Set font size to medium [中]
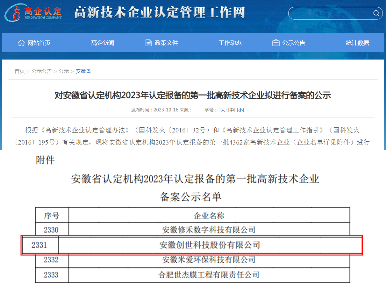This screenshot has width=386, height=291. (232, 110)
